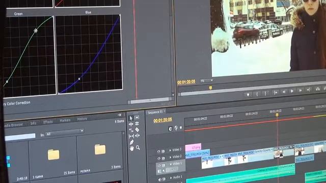Mute Audio 1 track speaker toggle

click(159, 179)
